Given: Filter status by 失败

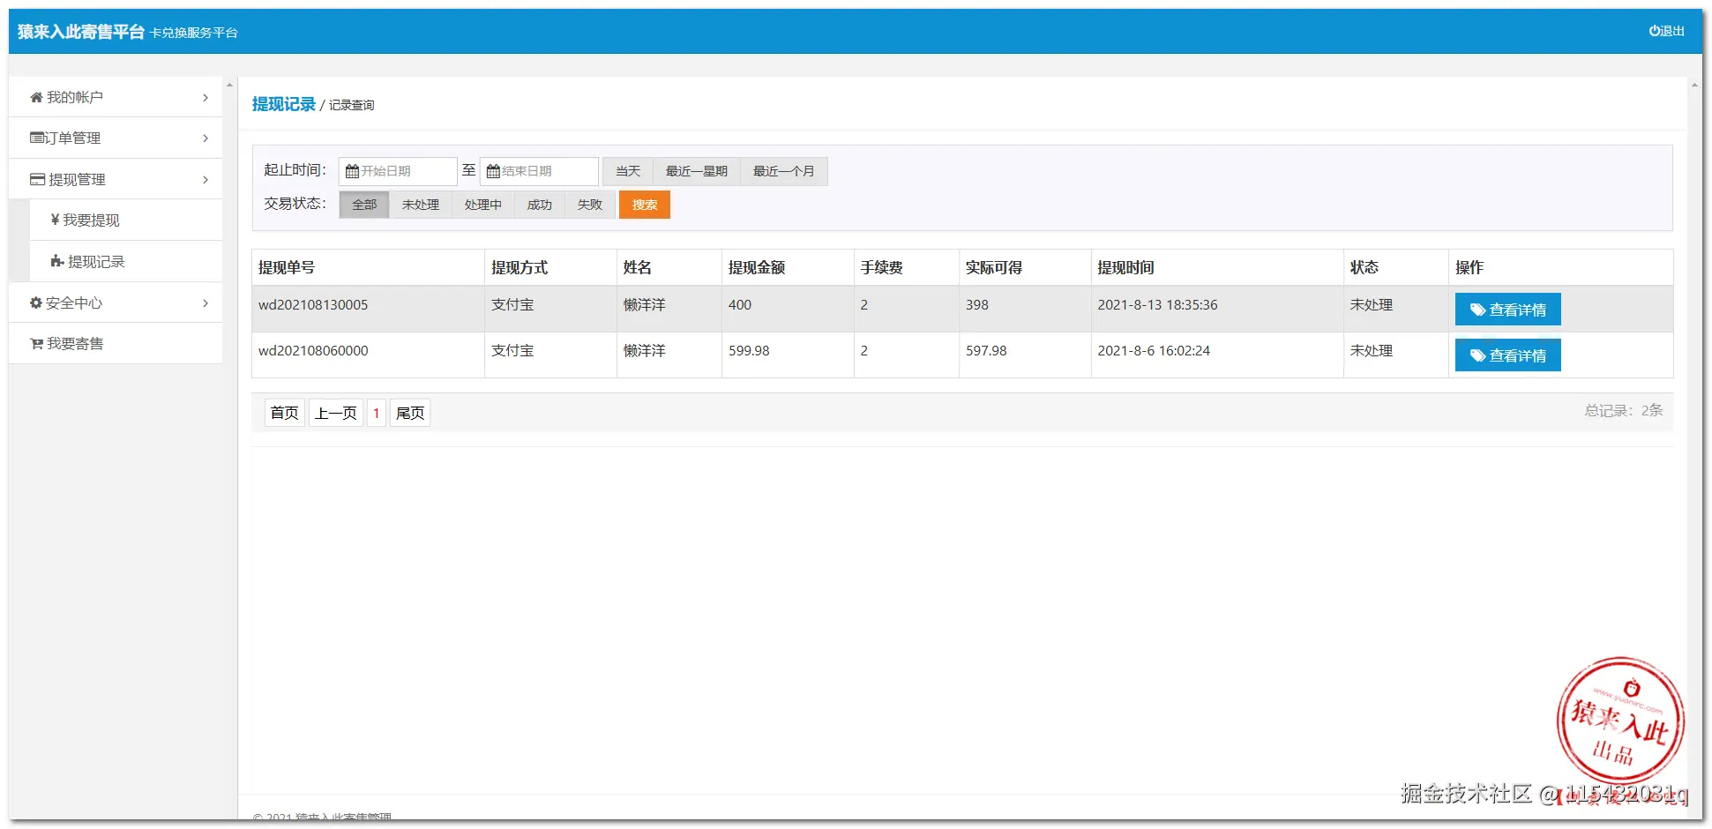Looking at the screenshot, I should click(590, 205).
